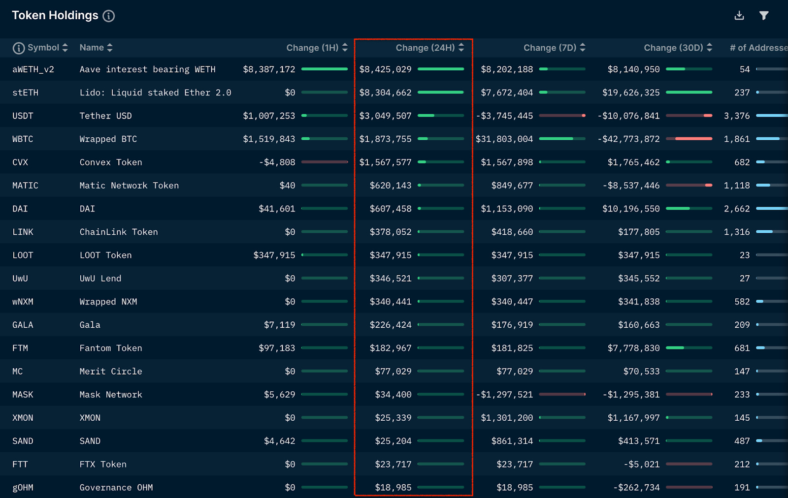Click 24H change value $3,049,507
The height and width of the screenshot is (498, 788).
(385, 116)
